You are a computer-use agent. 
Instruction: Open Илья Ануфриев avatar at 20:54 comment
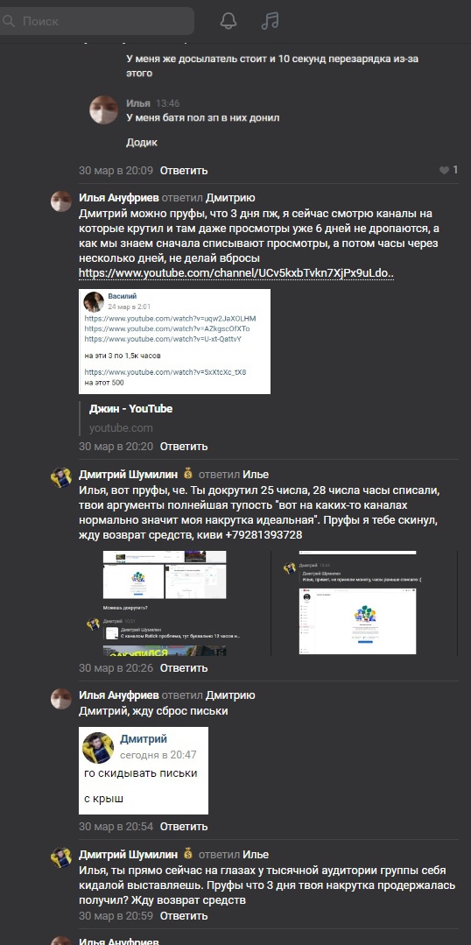(x=60, y=698)
